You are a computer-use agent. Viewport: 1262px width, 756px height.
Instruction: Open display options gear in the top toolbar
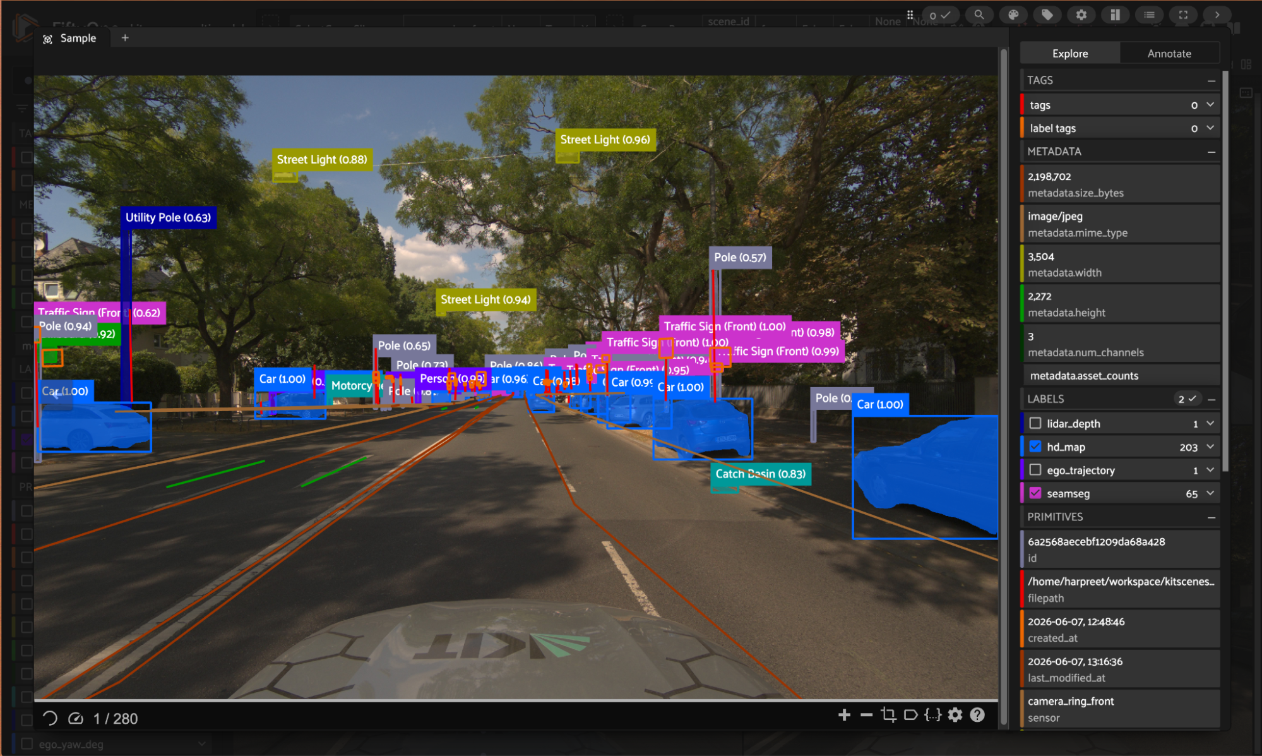[x=1081, y=15]
